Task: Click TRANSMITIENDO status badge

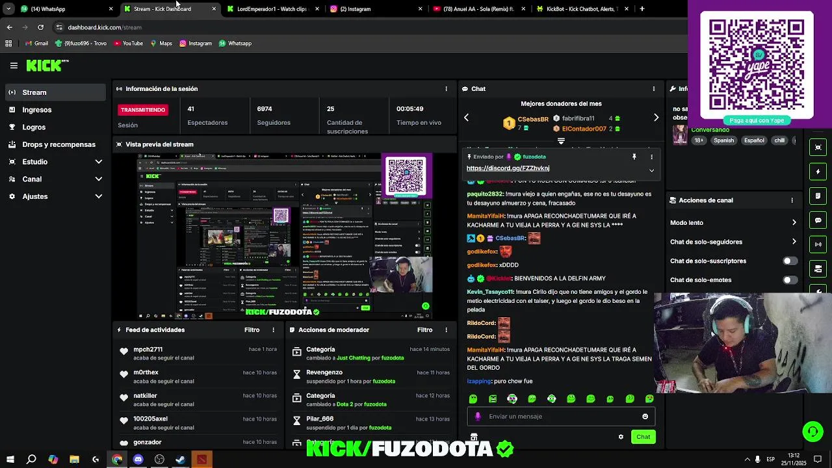Action: [143, 110]
